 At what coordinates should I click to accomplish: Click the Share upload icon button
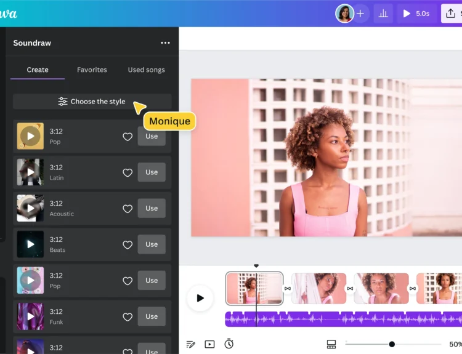tap(451, 14)
